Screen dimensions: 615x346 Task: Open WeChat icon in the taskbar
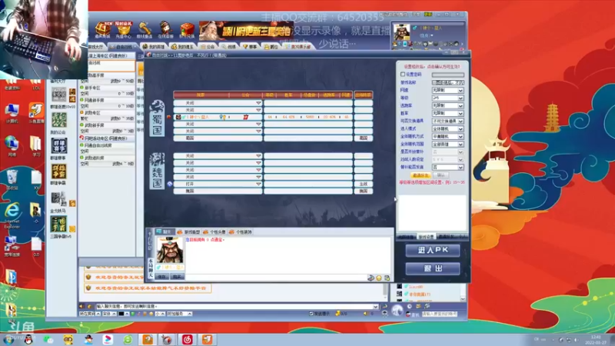point(48,340)
